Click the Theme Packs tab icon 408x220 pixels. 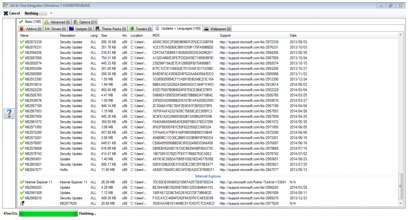tap(98, 29)
